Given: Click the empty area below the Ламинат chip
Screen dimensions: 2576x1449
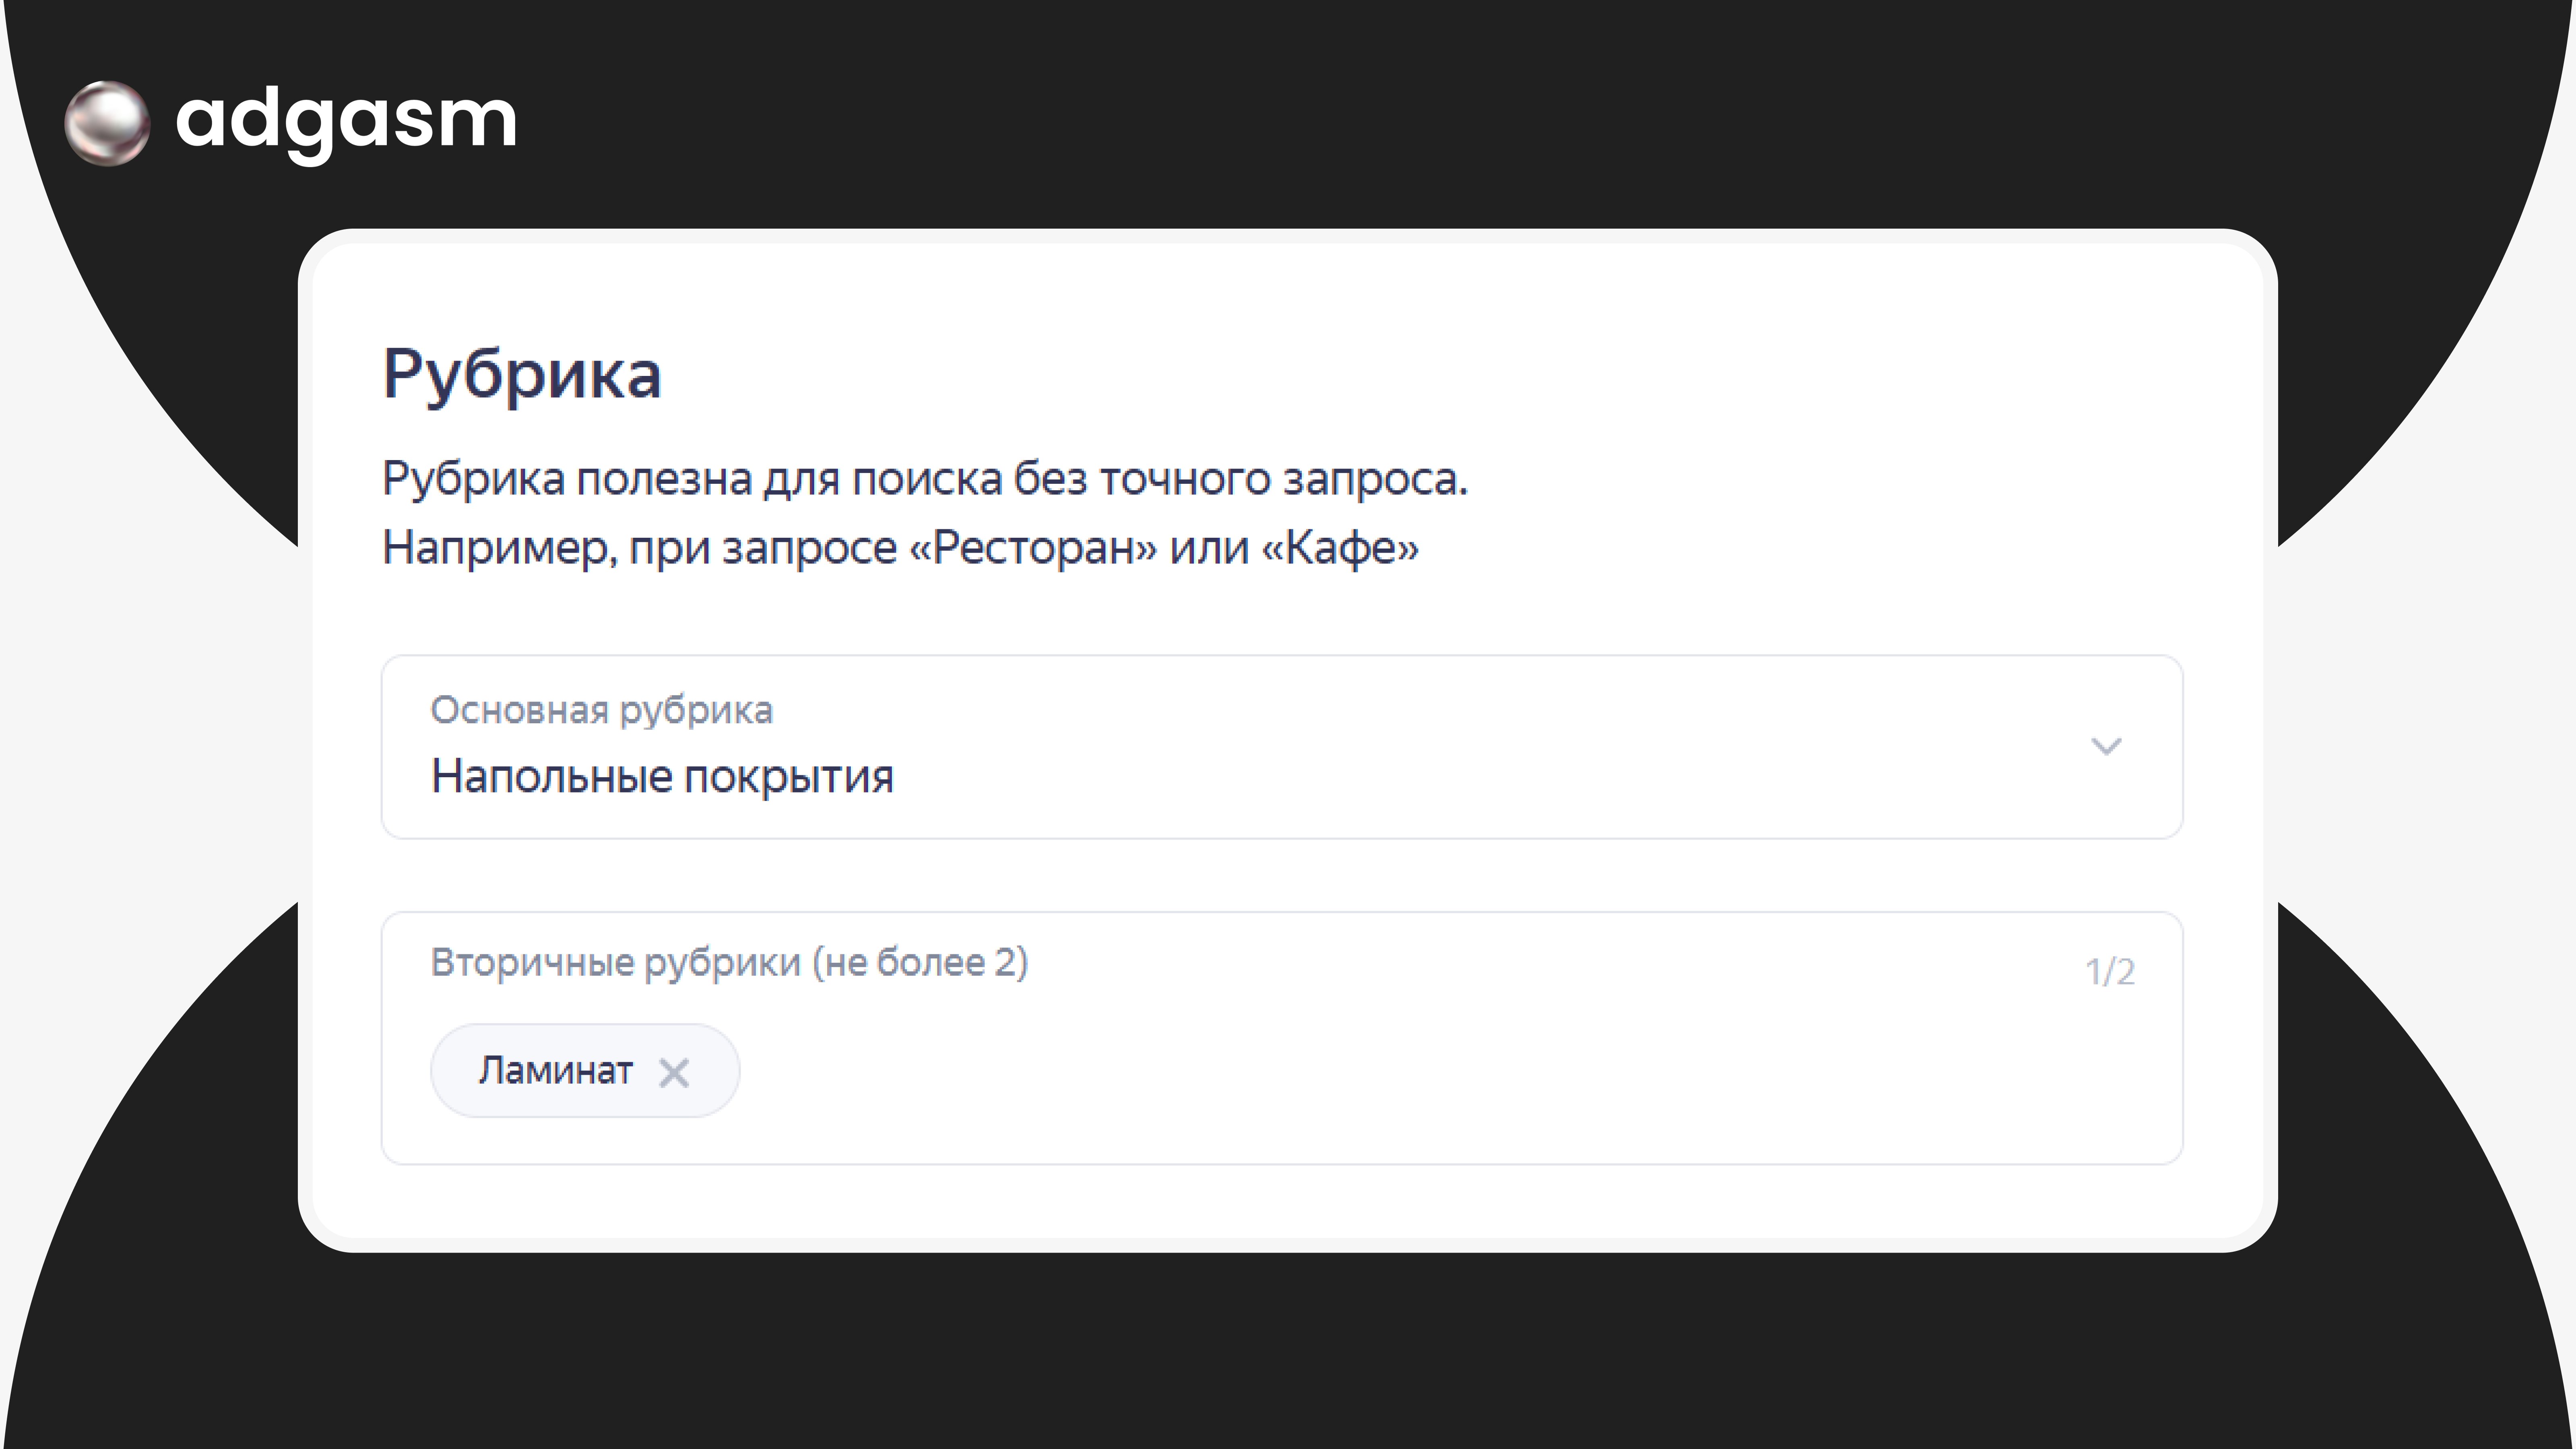Looking at the screenshot, I should pos(585,1142).
